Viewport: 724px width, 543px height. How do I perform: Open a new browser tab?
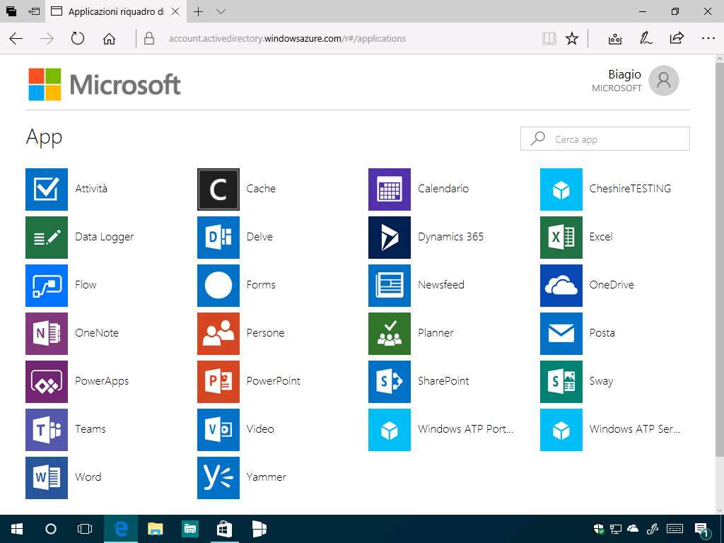[198, 11]
